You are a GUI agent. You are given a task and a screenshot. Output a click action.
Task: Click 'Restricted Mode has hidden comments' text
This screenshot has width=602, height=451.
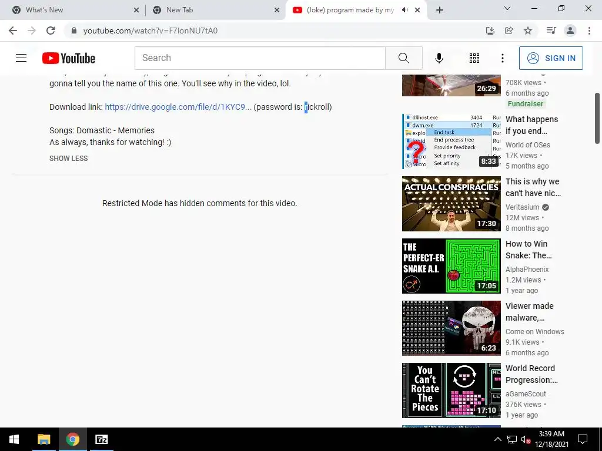[x=200, y=203]
